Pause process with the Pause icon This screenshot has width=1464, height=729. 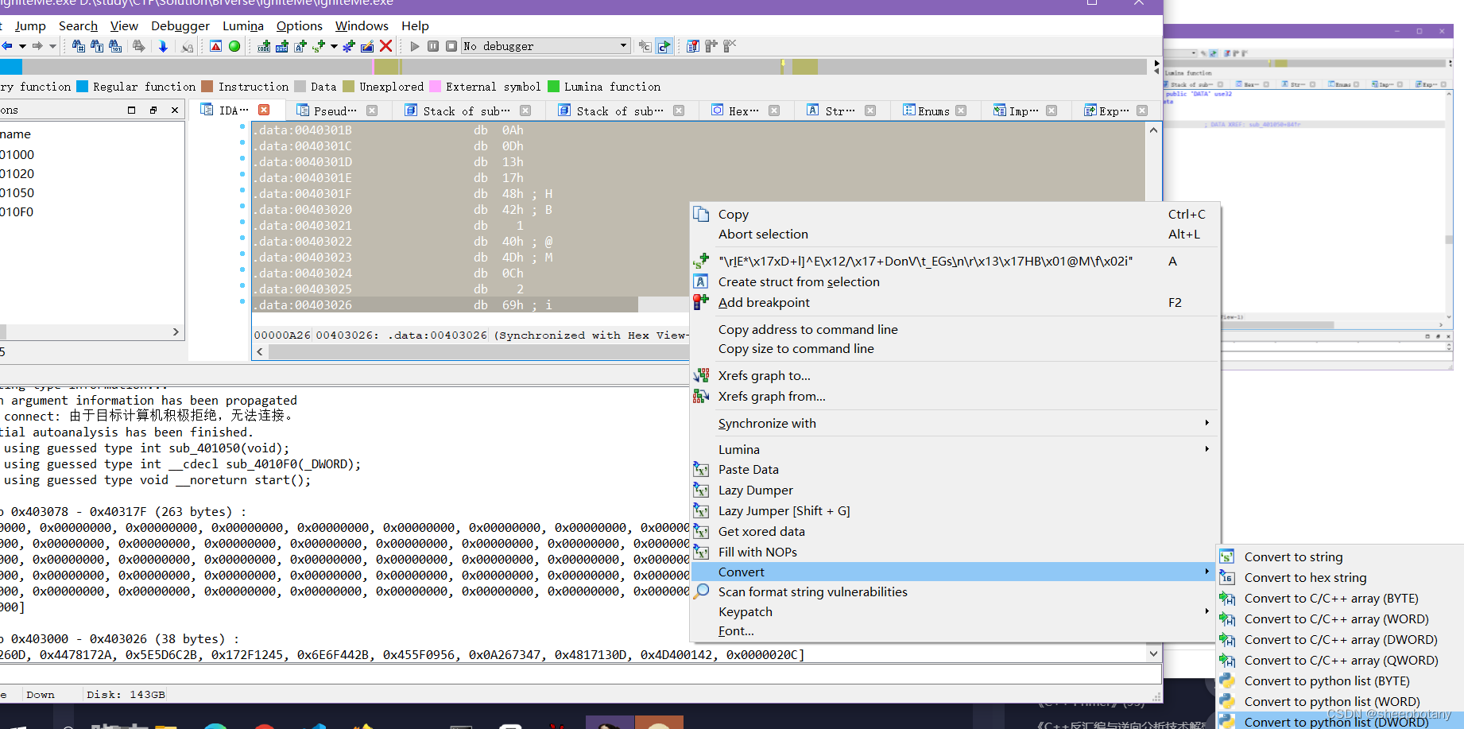pyautogui.click(x=433, y=46)
